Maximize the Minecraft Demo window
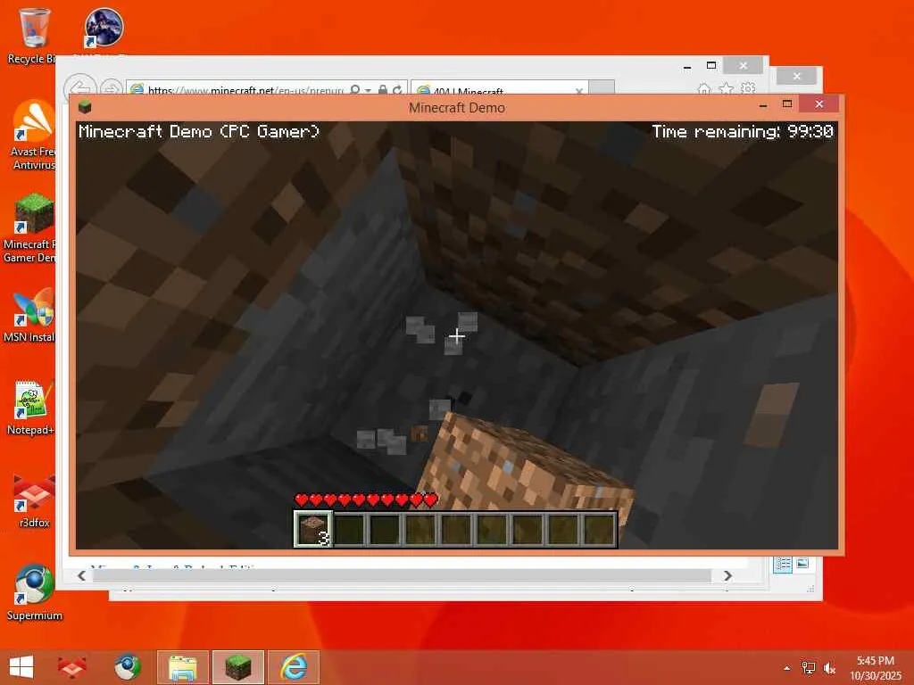The width and height of the screenshot is (914, 685). pos(787,103)
